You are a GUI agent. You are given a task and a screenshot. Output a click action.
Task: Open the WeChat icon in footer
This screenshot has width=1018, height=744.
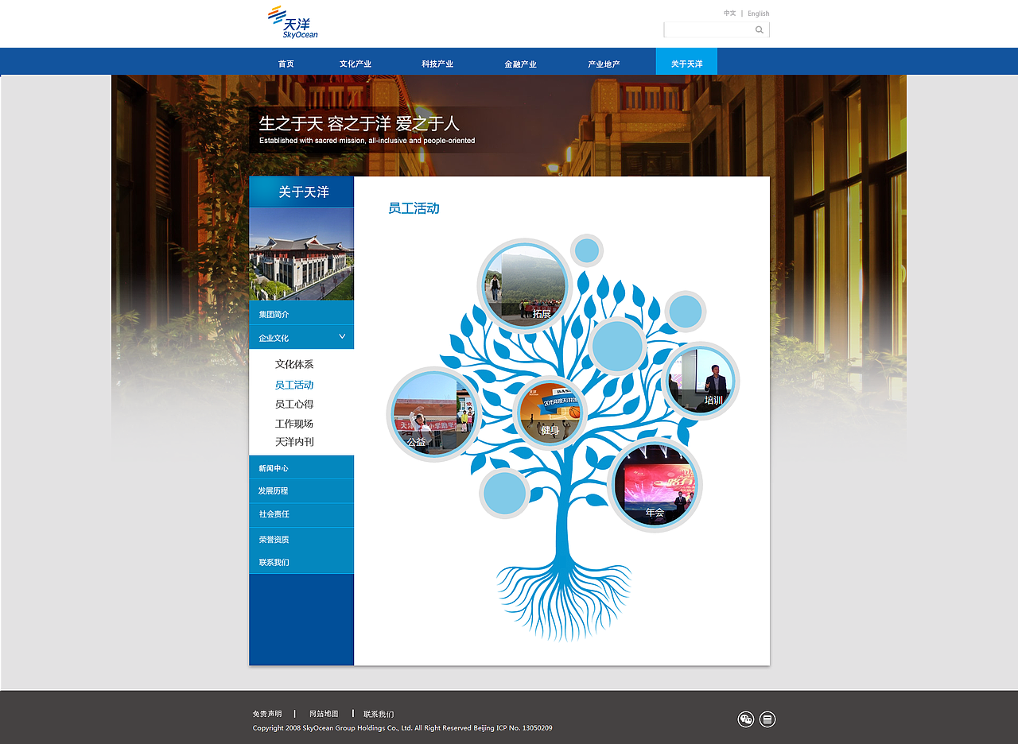(746, 719)
